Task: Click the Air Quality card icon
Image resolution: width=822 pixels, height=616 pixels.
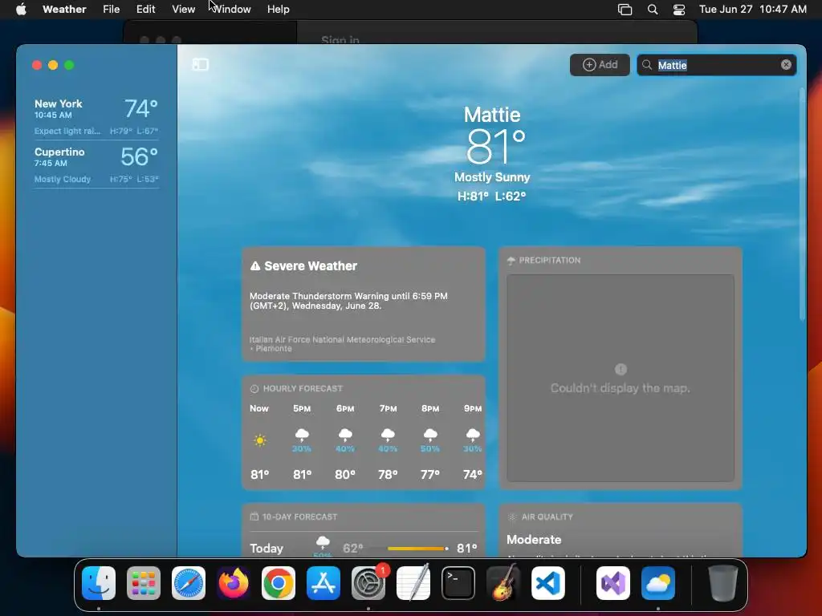Action: [512, 517]
